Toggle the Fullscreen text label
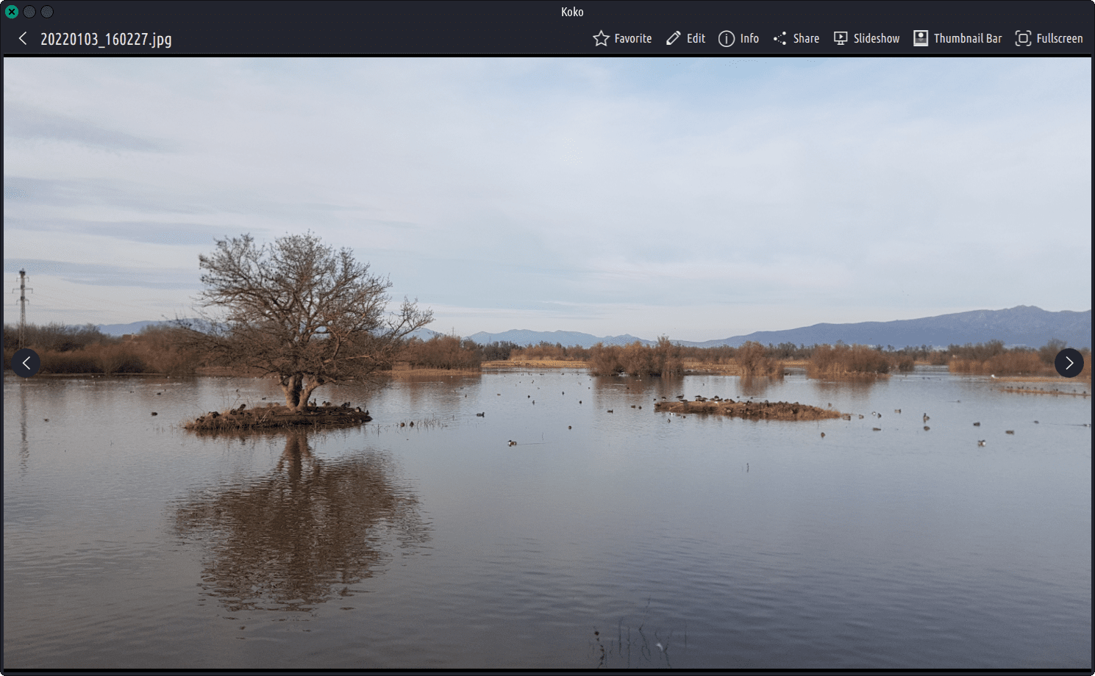The image size is (1095, 676). click(x=1059, y=39)
